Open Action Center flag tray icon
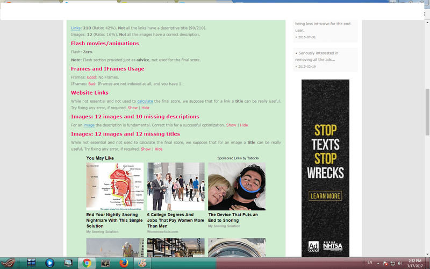This screenshot has height=269, width=430. pyautogui.click(x=385, y=263)
